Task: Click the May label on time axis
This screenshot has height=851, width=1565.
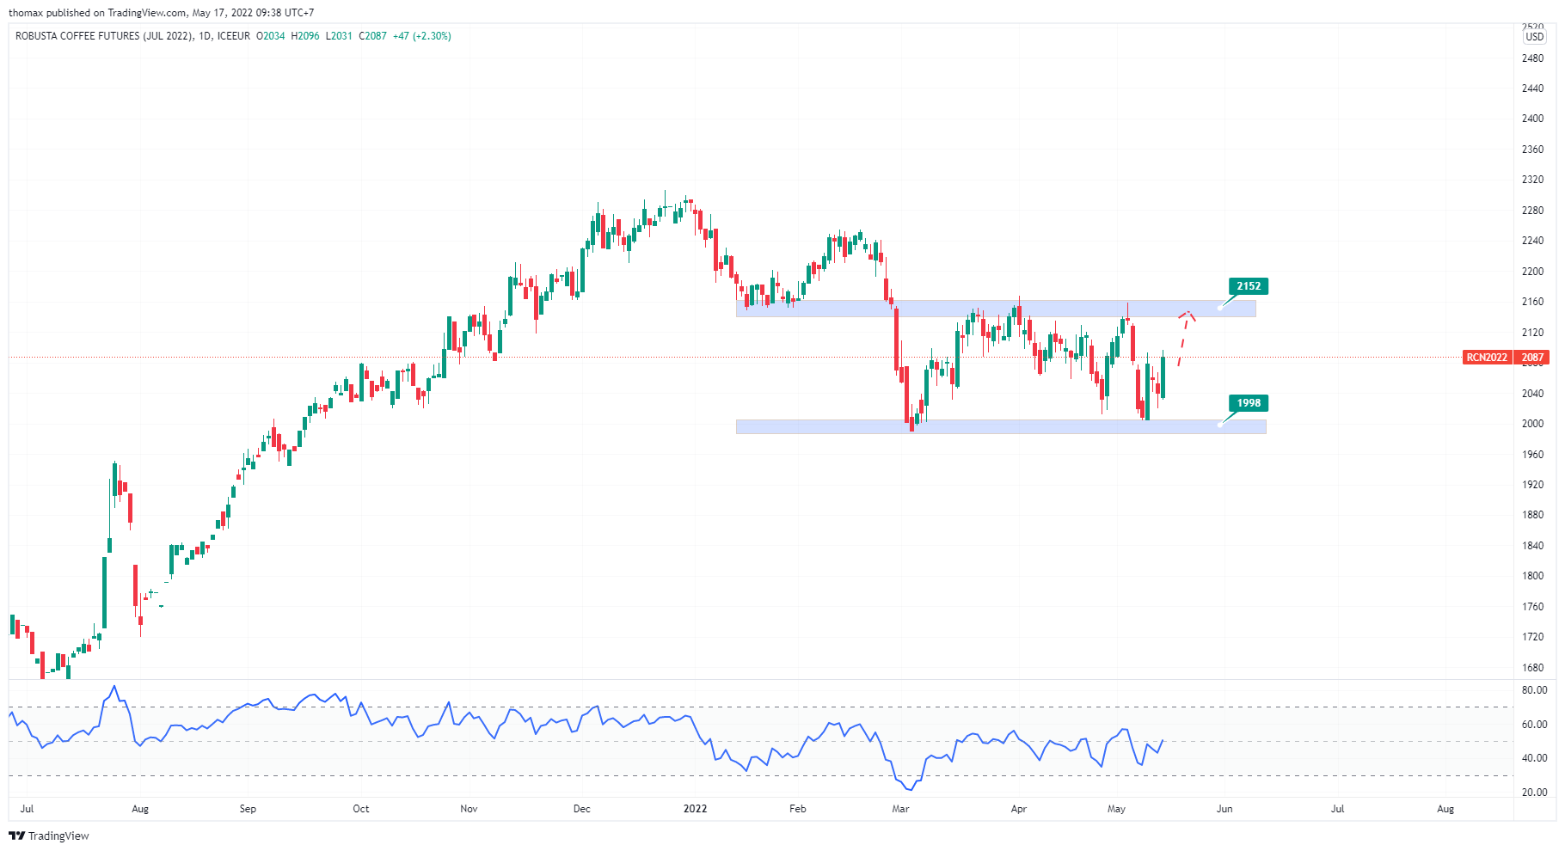Action: click(x=1116, y=809)
